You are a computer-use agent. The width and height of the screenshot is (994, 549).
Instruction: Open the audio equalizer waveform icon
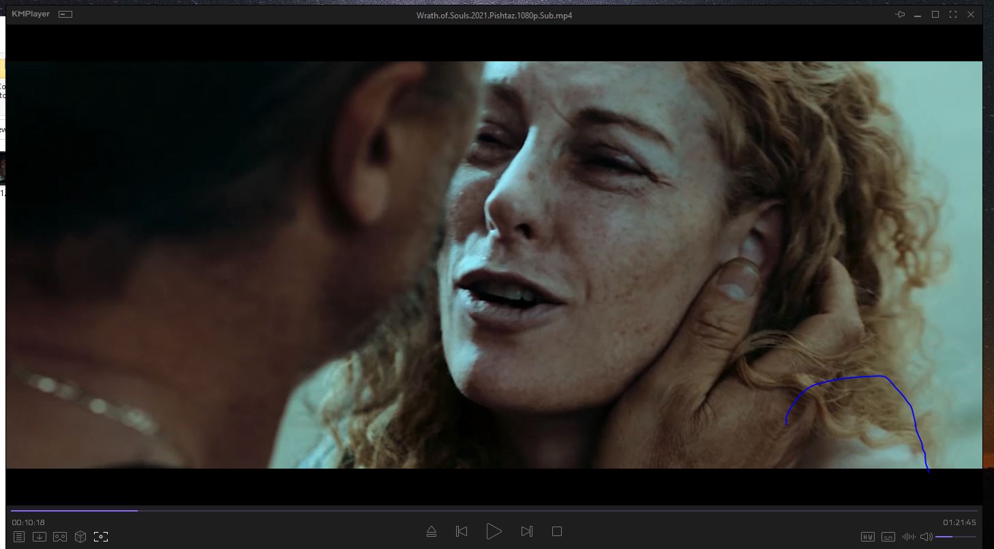[x=908, y=537]
